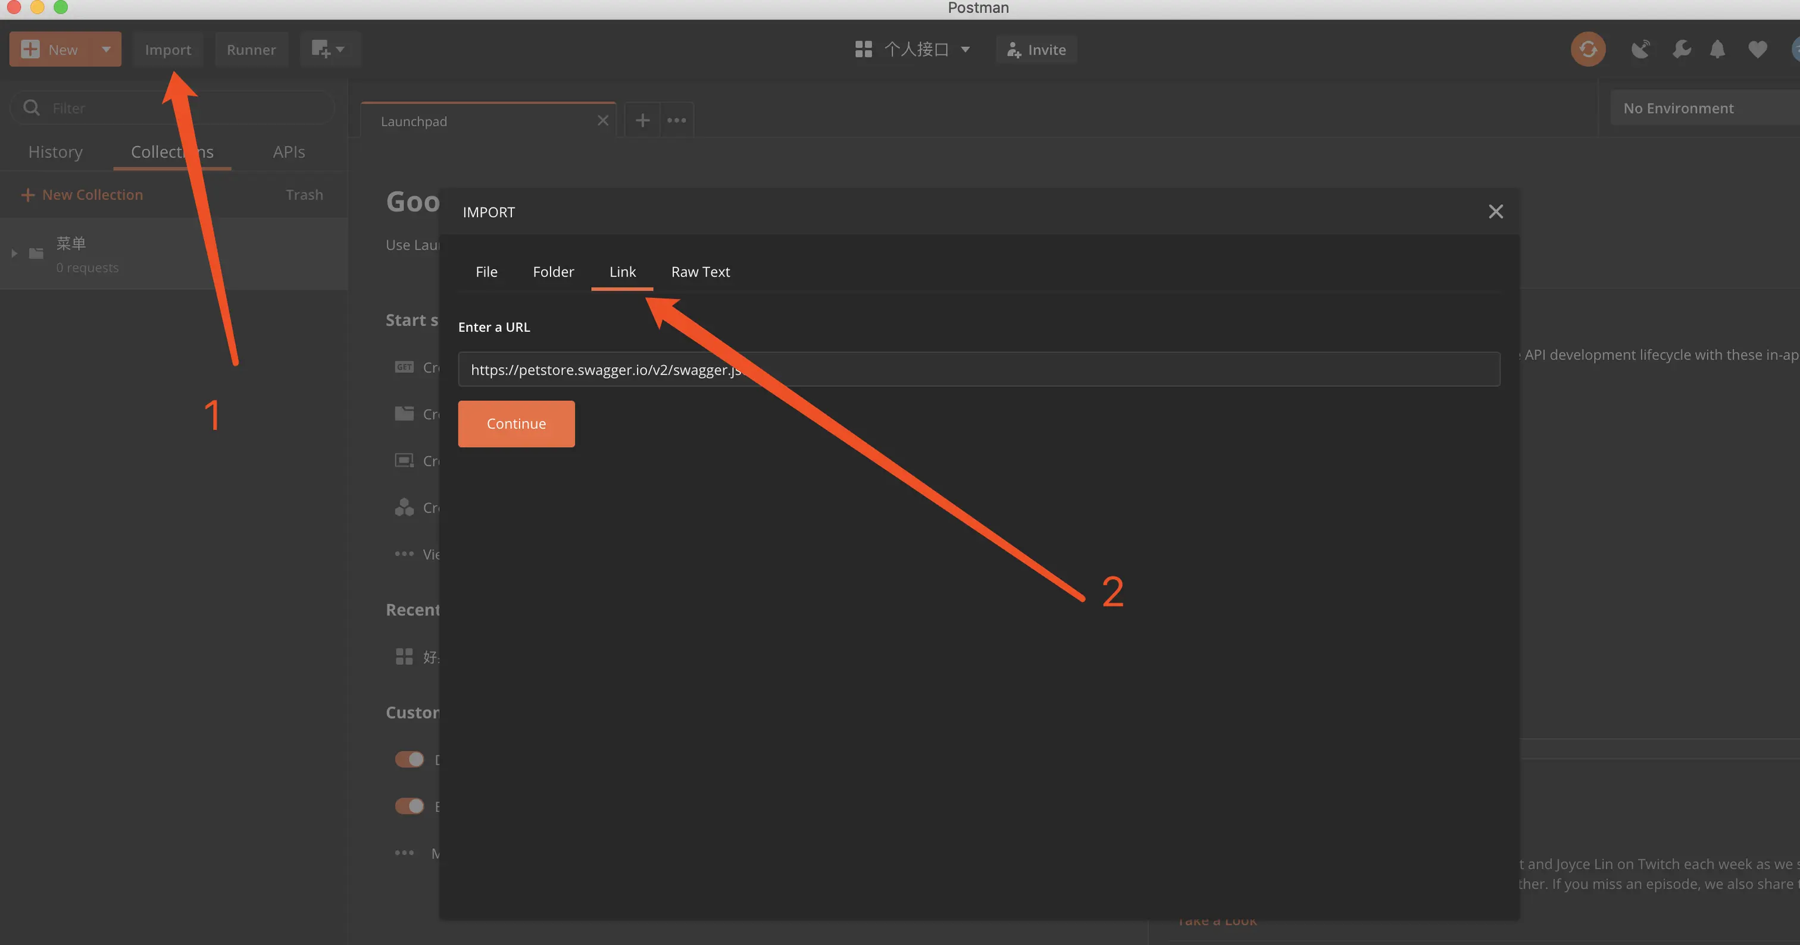
Task: Switch to the Raw Text tab
Action: (x=700, y=272)
